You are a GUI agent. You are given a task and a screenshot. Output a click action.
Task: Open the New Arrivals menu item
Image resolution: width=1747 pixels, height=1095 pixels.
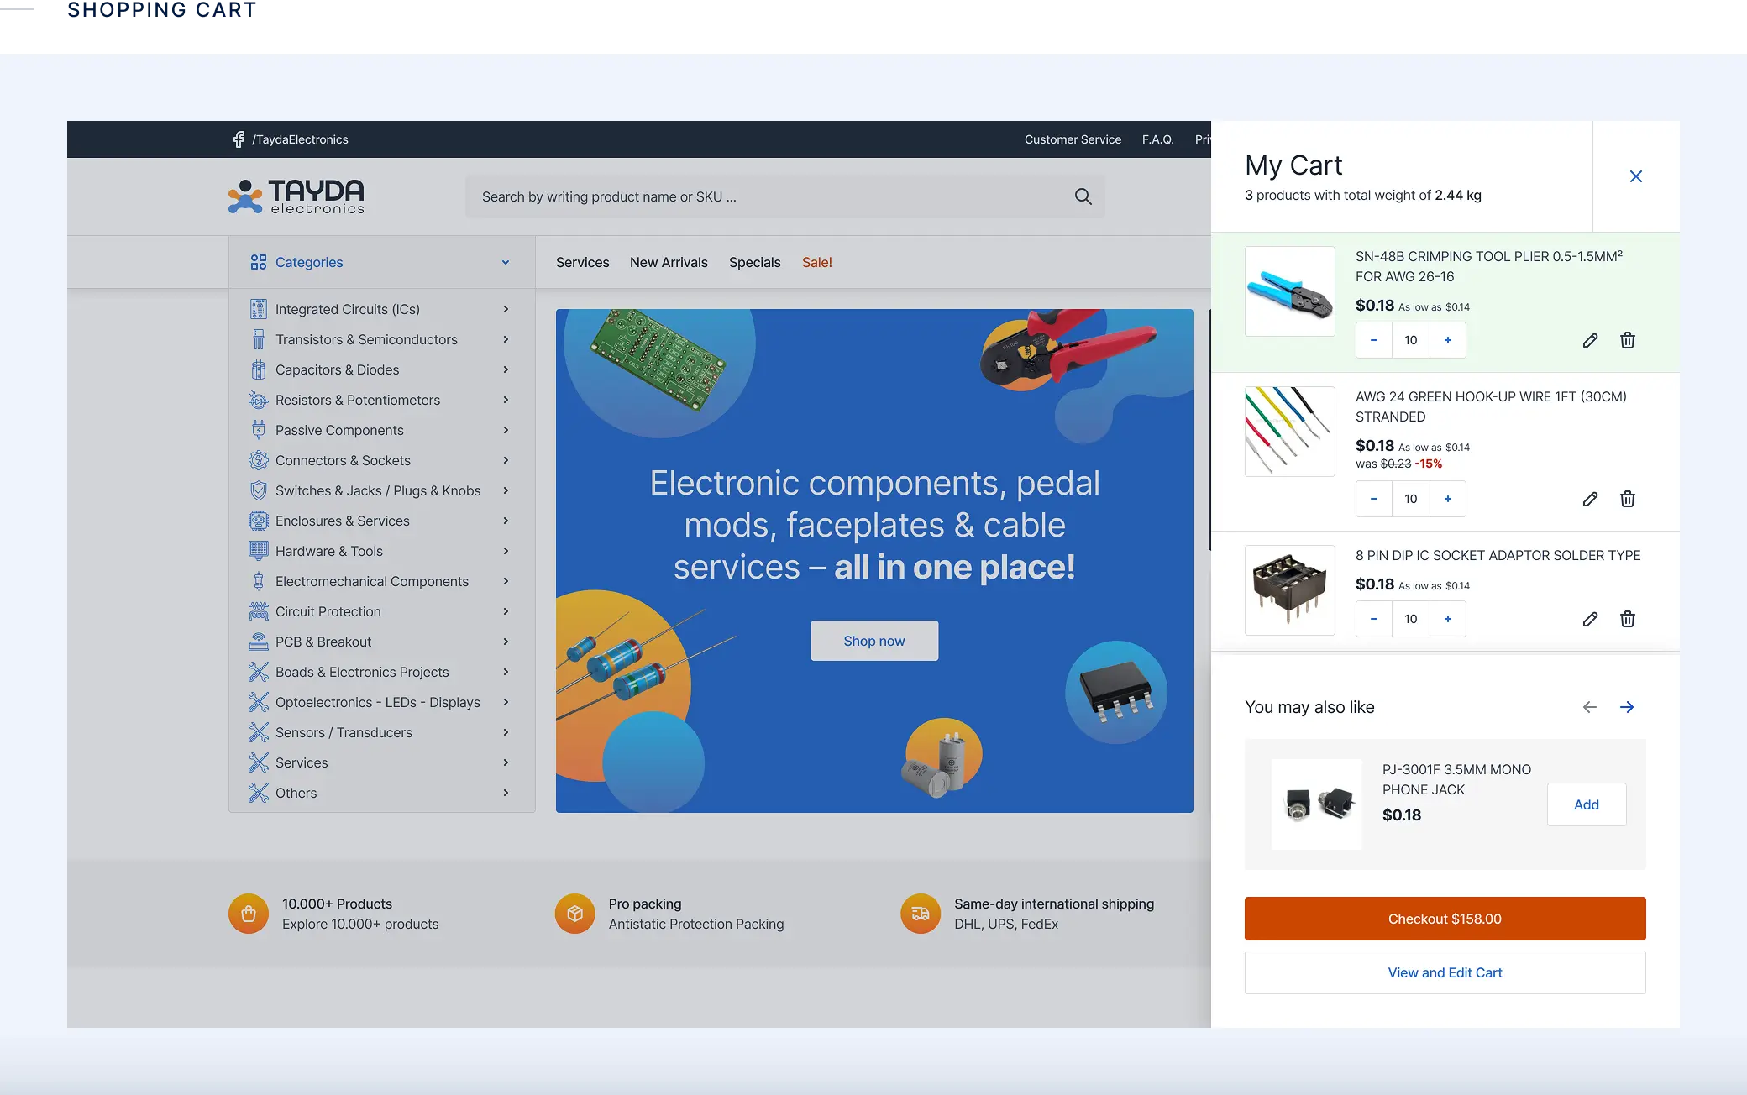tap(669, 262)
